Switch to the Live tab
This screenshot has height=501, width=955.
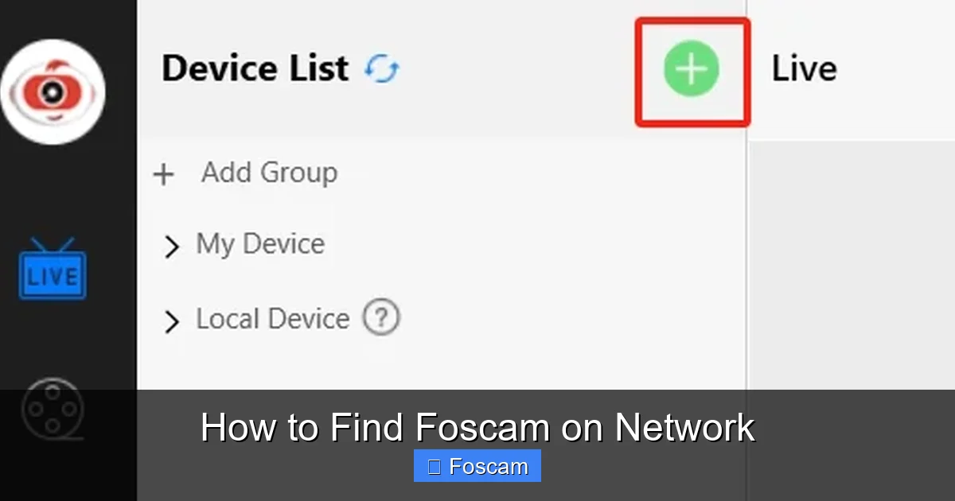click(803, 68)
